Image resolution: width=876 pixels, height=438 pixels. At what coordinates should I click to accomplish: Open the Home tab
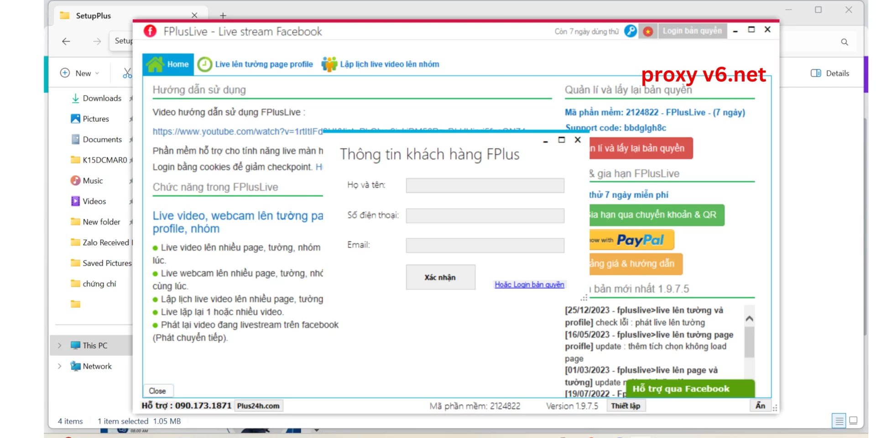coord(168,64)
